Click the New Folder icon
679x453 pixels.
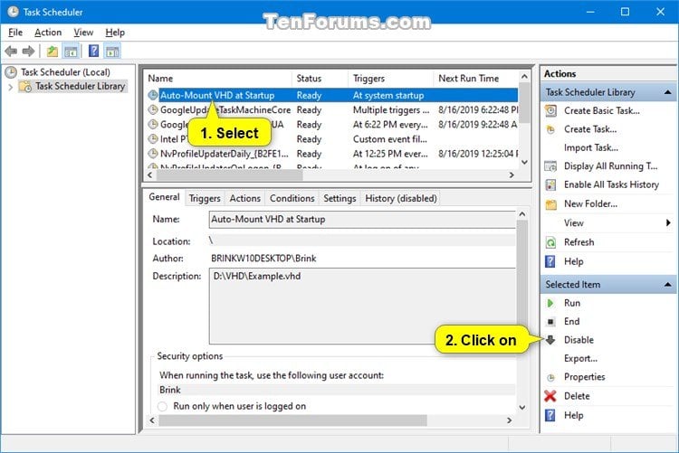point(550,204)
